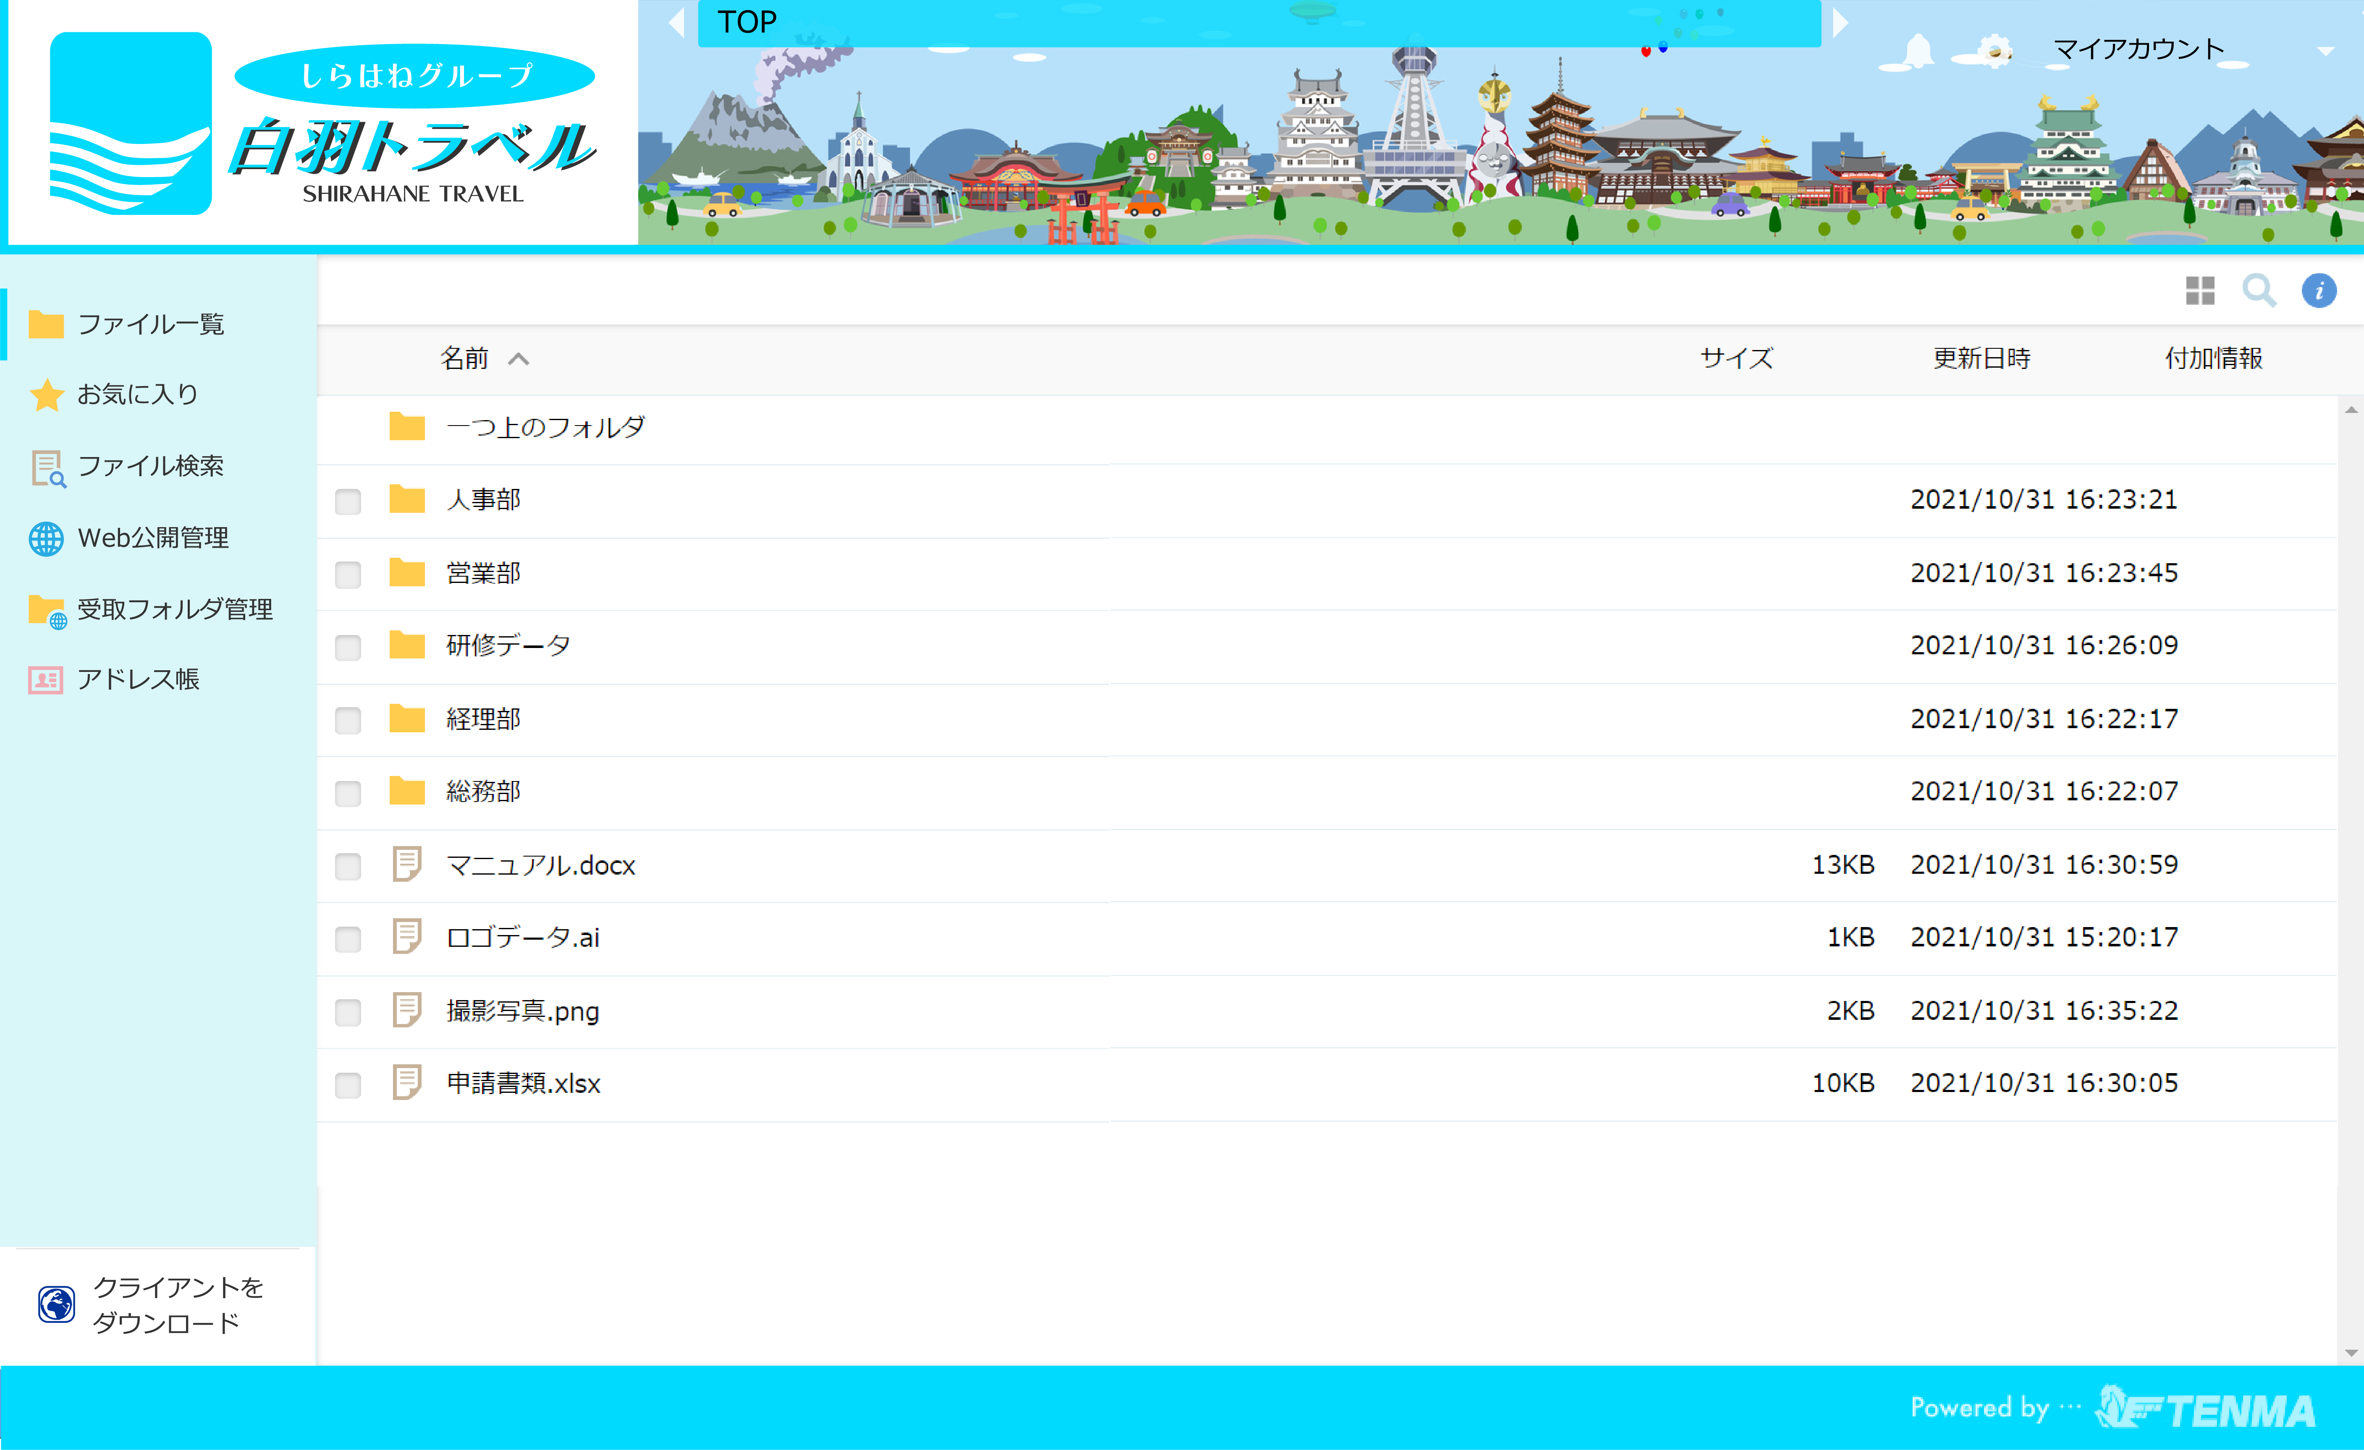The height and width of the screenshot is (1450, 2364).
Task: Click 付加情報 column header
Action: coord(2215,359)
